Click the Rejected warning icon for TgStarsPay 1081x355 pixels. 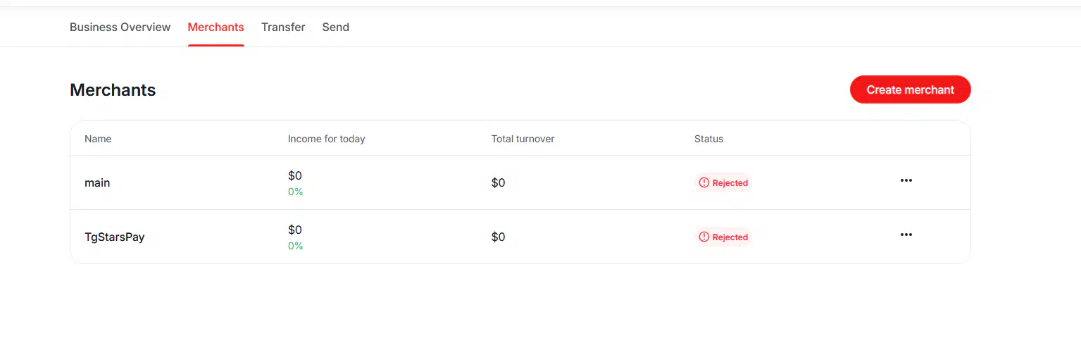point(704,237)
